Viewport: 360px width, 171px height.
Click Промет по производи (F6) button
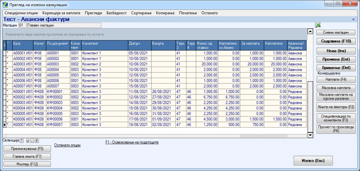pyautogui.click(x=336, y=129)
